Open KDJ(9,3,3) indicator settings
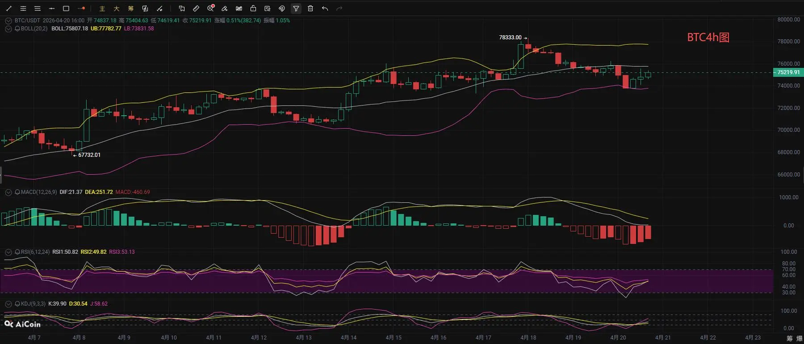 [x=33, y=304]
